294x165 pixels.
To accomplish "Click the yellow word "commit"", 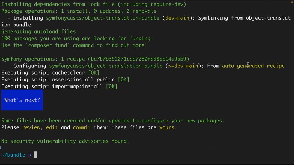I will pos(82,127).
